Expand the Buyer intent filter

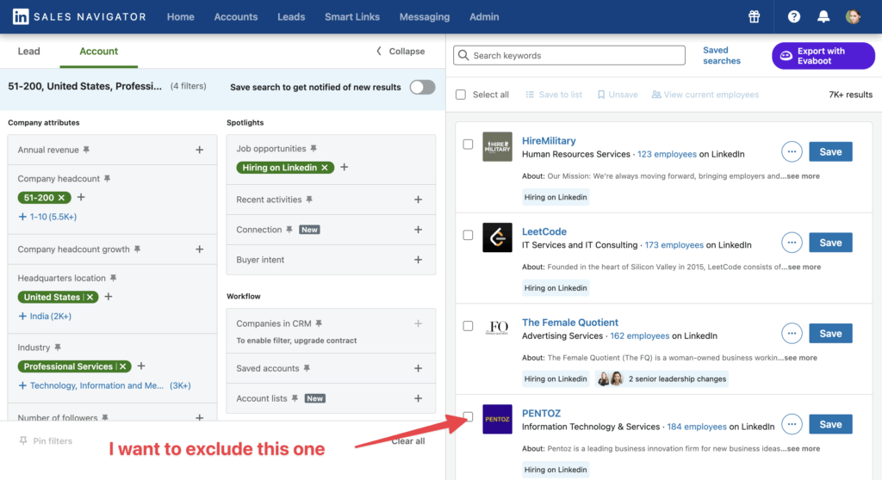tap(418, 260)
